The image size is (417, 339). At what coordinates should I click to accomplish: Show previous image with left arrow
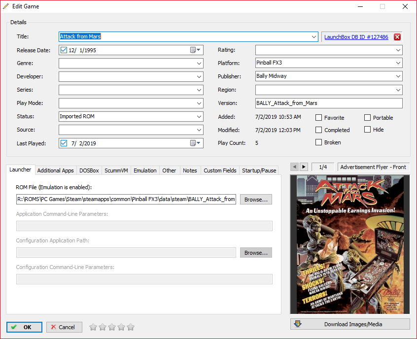click(x=294, y=167)
